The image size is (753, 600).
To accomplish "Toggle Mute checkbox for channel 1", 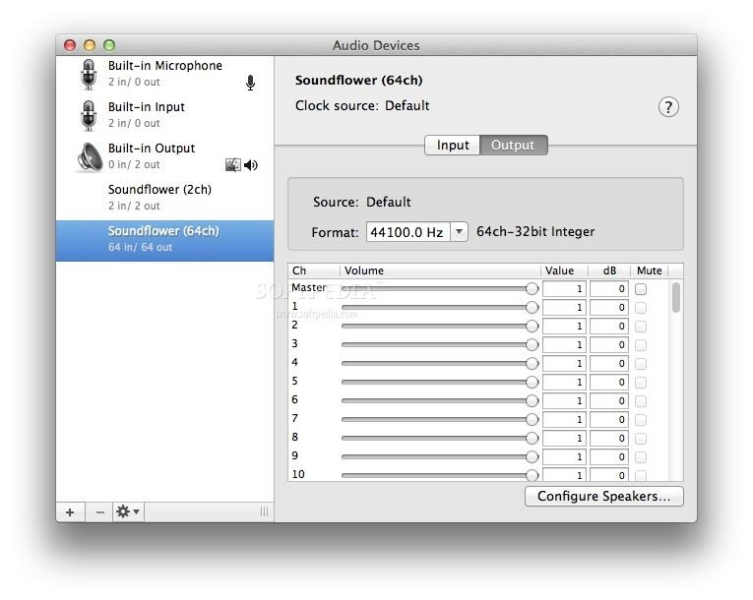I will click(x=641, y=308).
